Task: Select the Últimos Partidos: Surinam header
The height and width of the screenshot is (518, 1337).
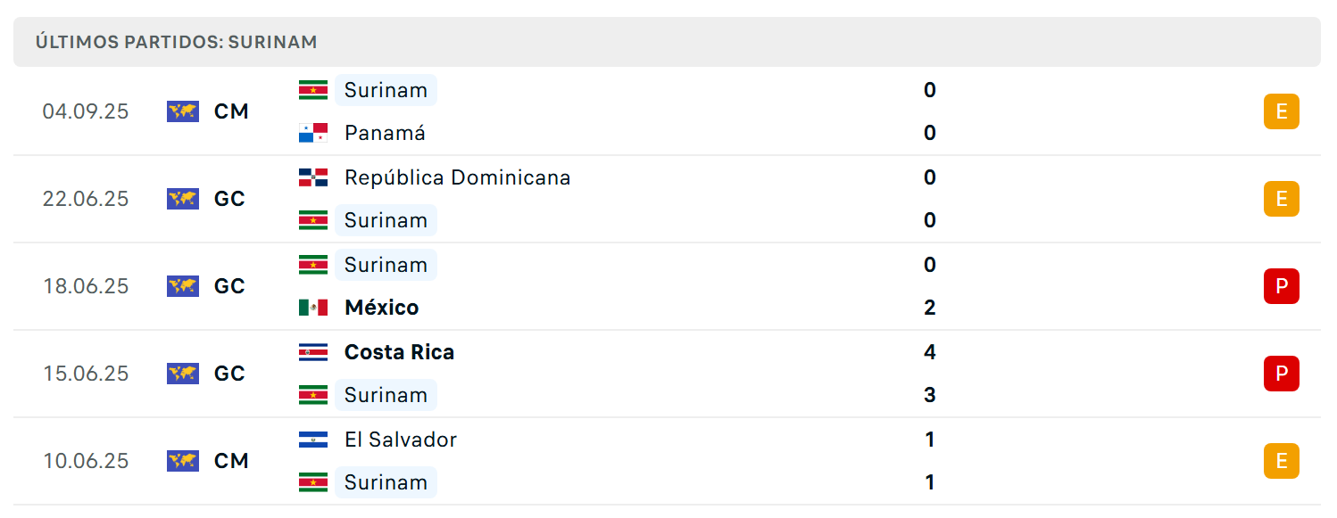Action: [667, 42]
